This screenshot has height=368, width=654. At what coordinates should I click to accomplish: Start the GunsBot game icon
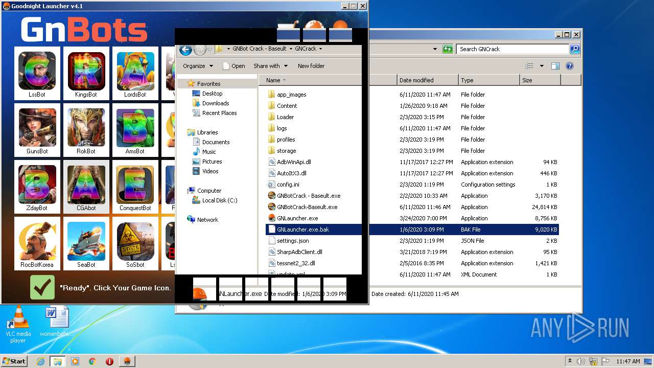pos(37,130)
